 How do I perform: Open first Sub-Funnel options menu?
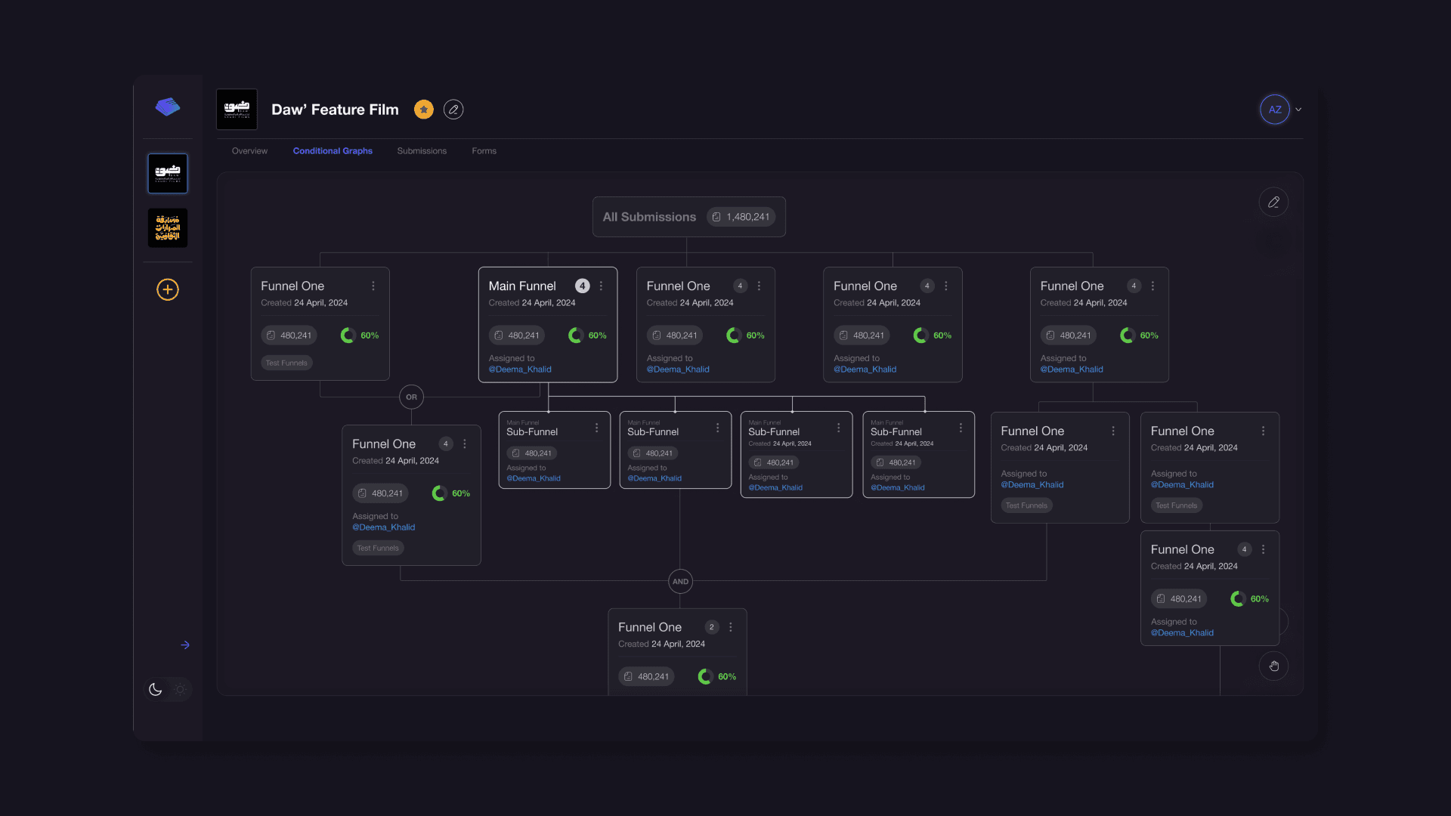tap(597, 428)
